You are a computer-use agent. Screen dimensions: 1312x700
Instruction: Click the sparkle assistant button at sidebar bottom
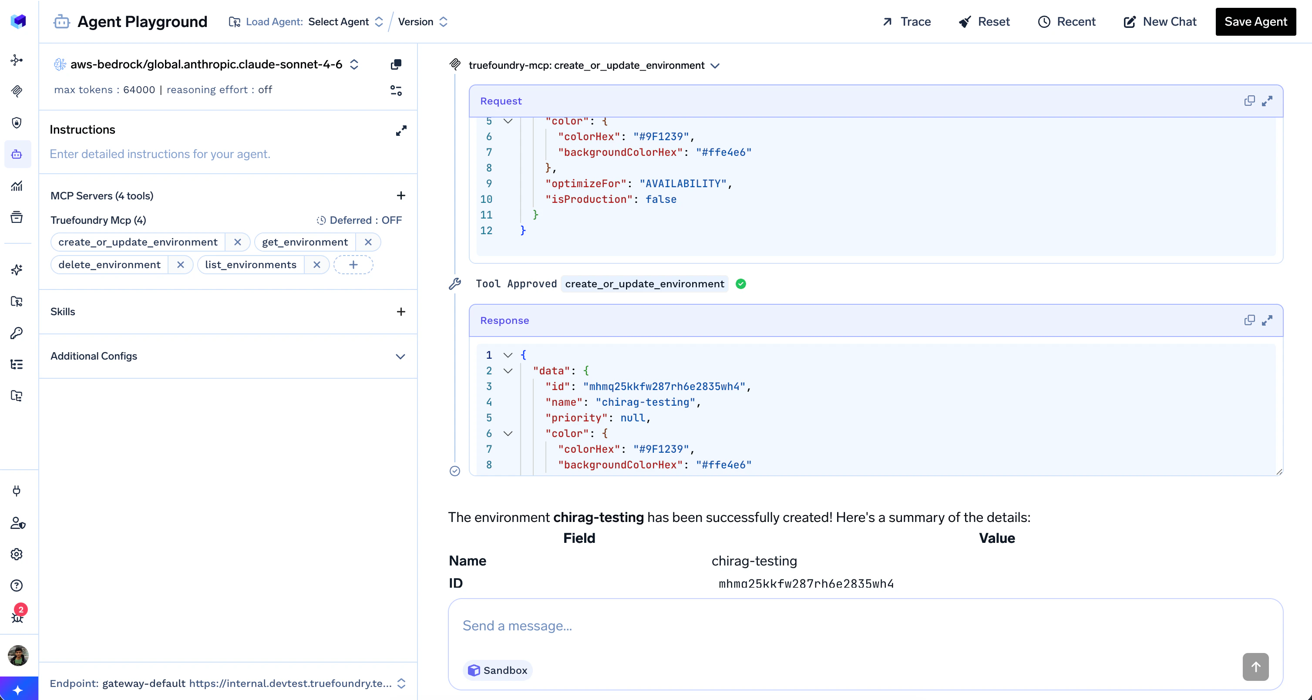(x=18, y=689)
